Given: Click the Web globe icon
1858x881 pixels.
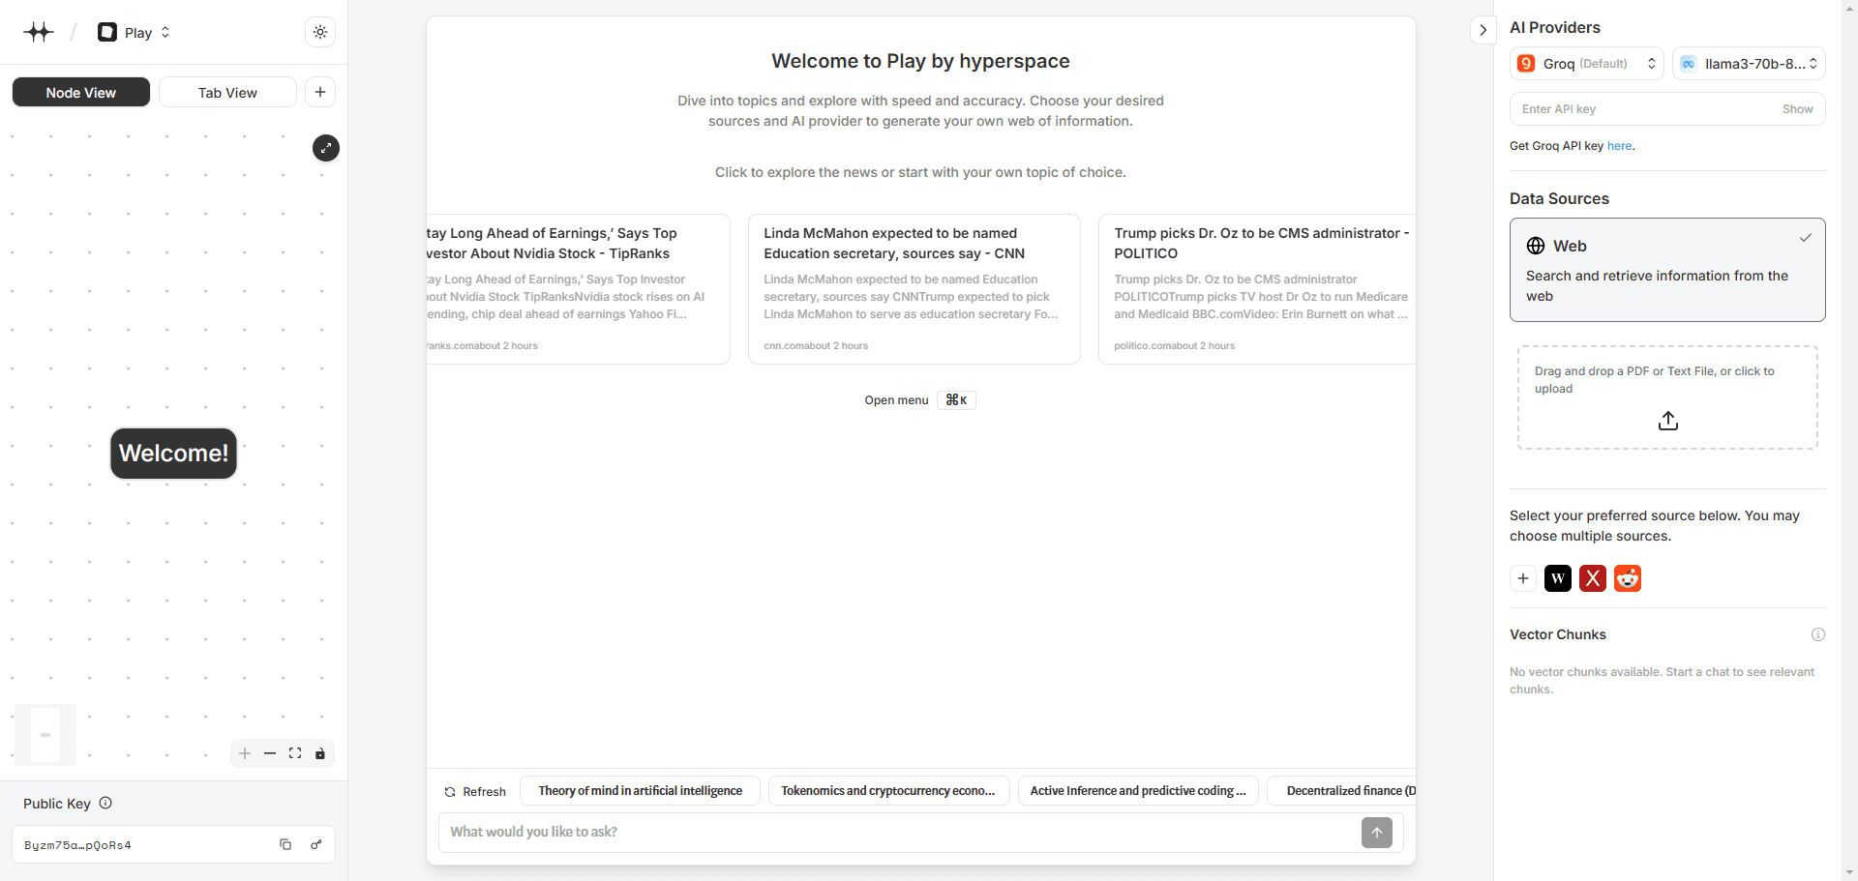Looking at the screenshot, I should click(x=1536, y=246).
